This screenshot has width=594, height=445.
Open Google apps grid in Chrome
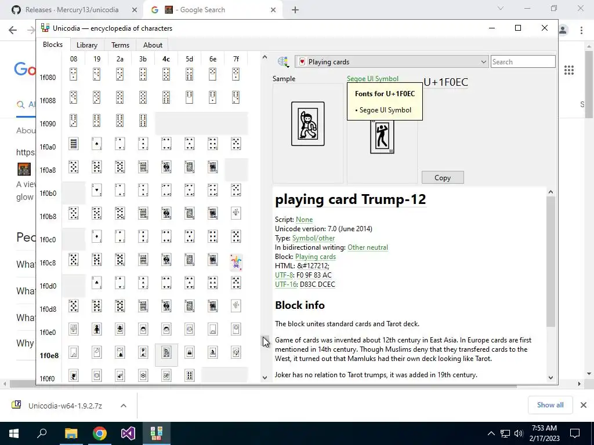tap(569, 70)
